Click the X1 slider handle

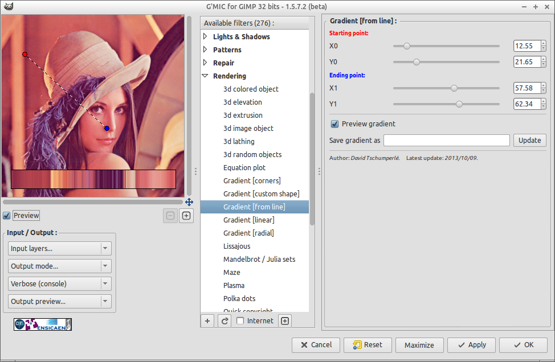coord(454,88)
